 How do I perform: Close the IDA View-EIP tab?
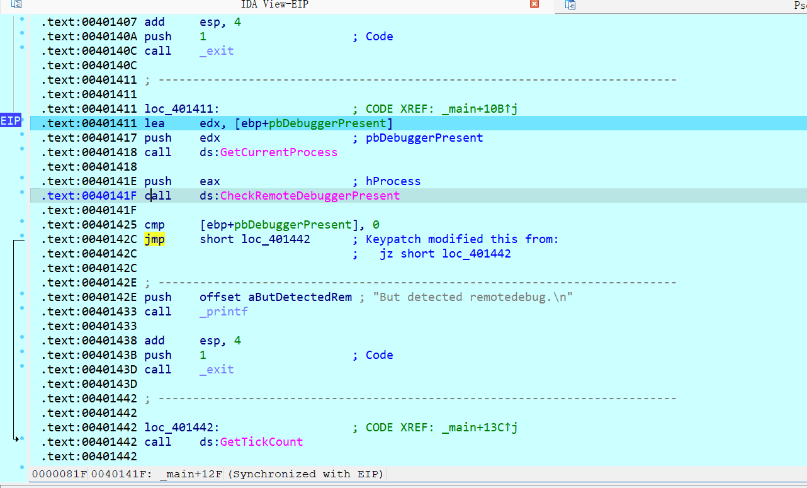point(534,4)
